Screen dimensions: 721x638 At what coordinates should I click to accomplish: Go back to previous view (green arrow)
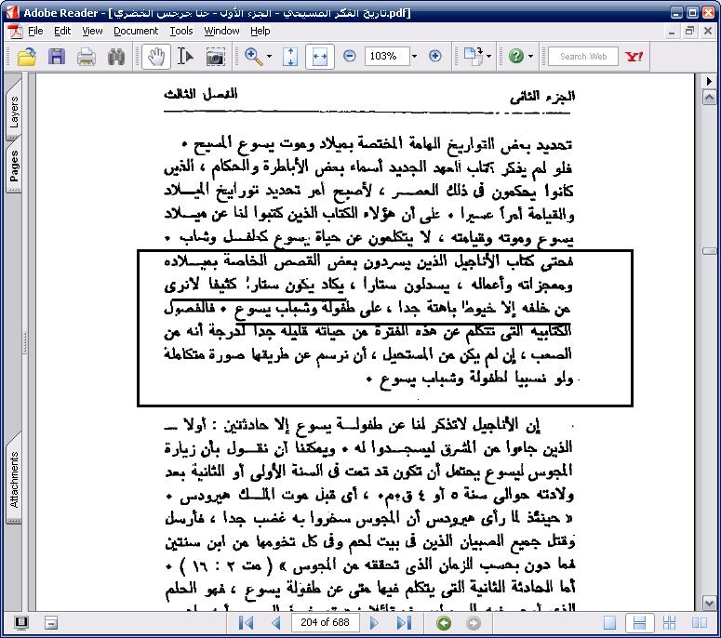pyautogui.click(x=444, y=623)
